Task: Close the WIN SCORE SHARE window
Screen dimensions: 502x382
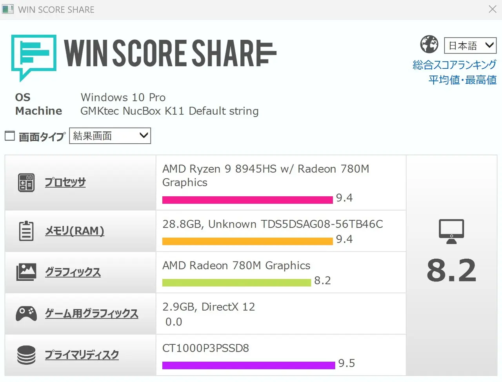Action: tap(493, 9)
